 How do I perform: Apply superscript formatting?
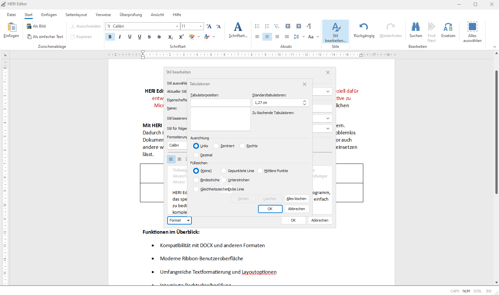point(181,37)
